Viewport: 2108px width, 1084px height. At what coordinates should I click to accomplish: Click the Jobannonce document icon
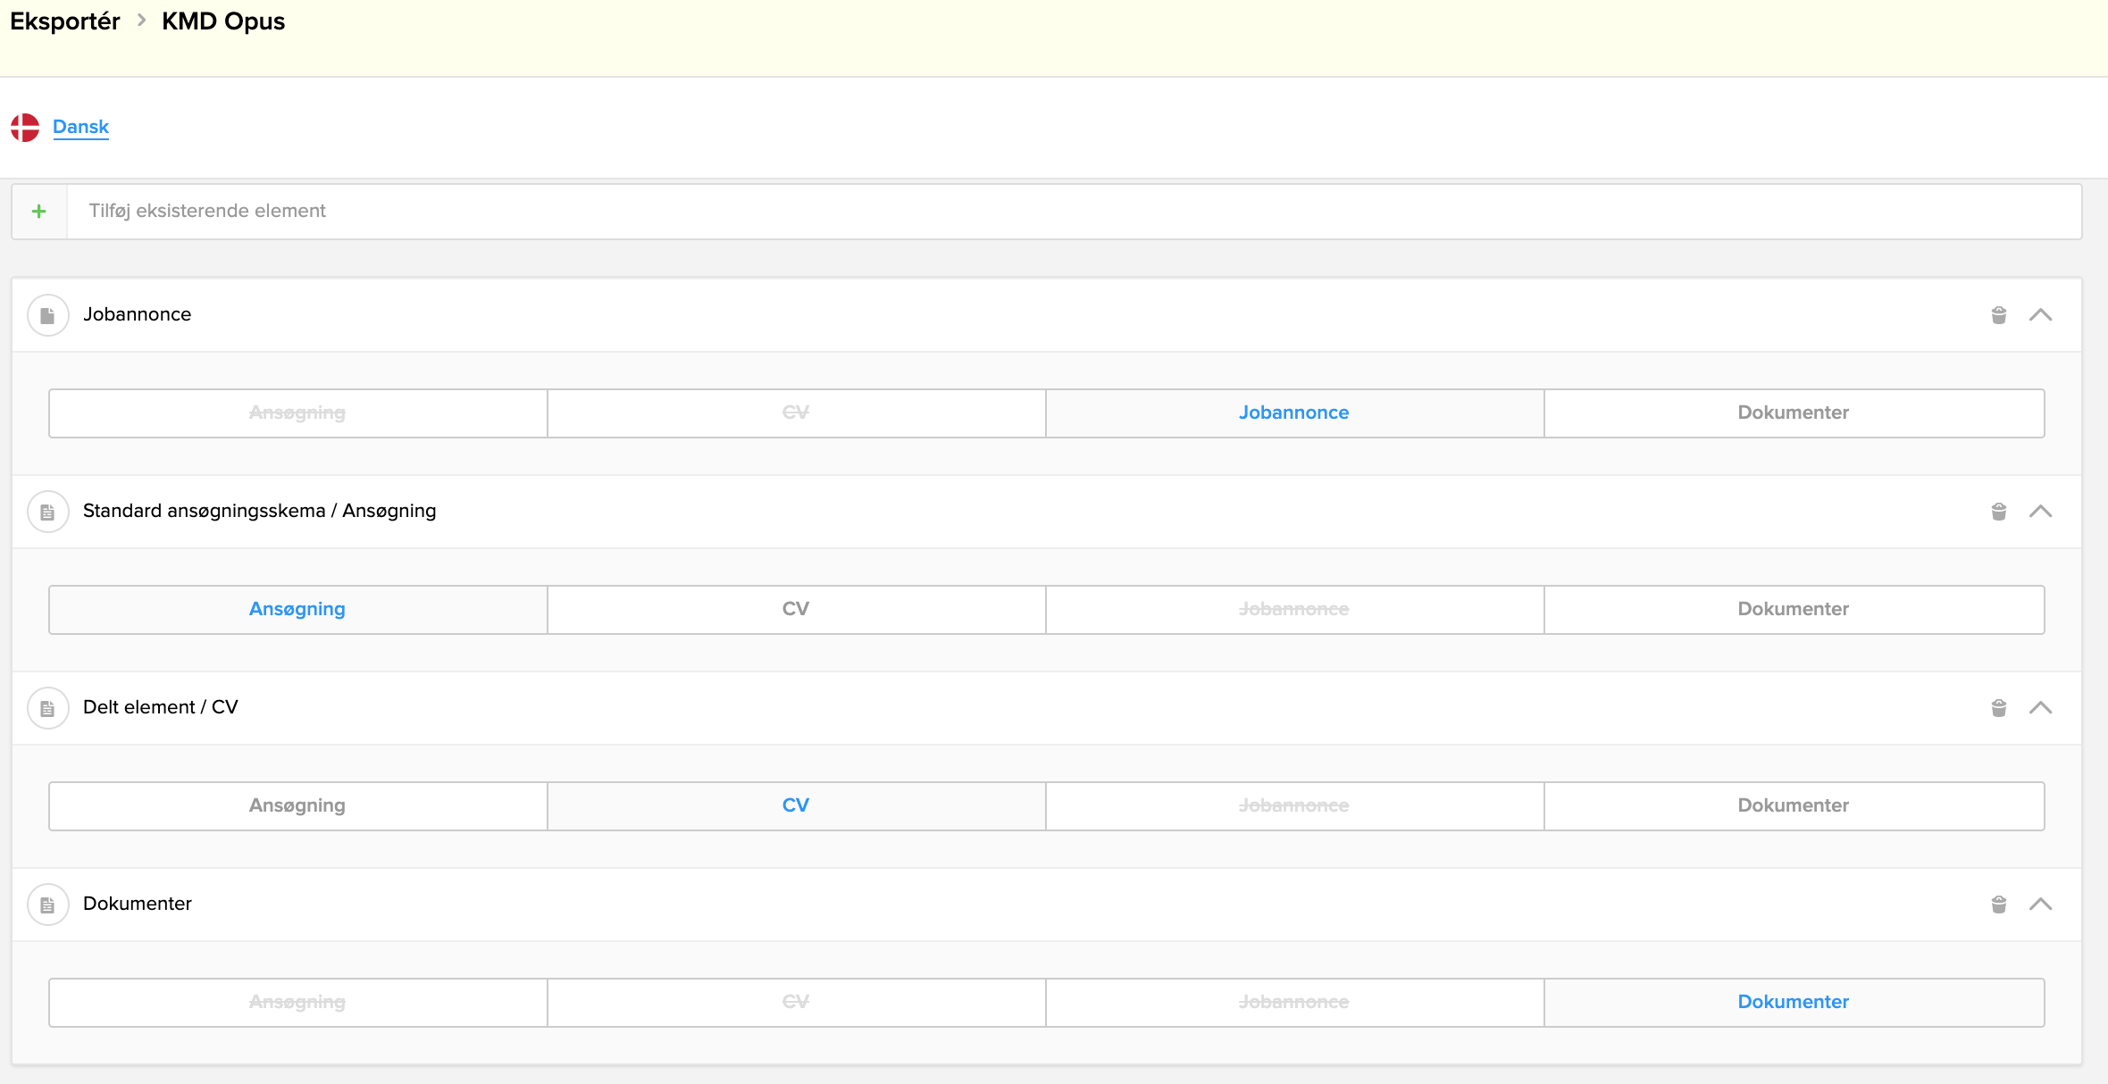point(48,315)
